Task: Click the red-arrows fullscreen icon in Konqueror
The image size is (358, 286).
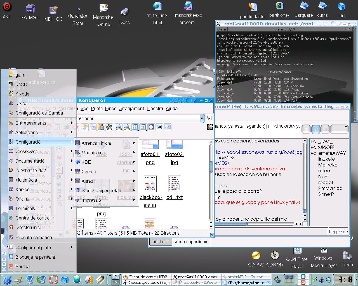Action: (x=151, y=127)
